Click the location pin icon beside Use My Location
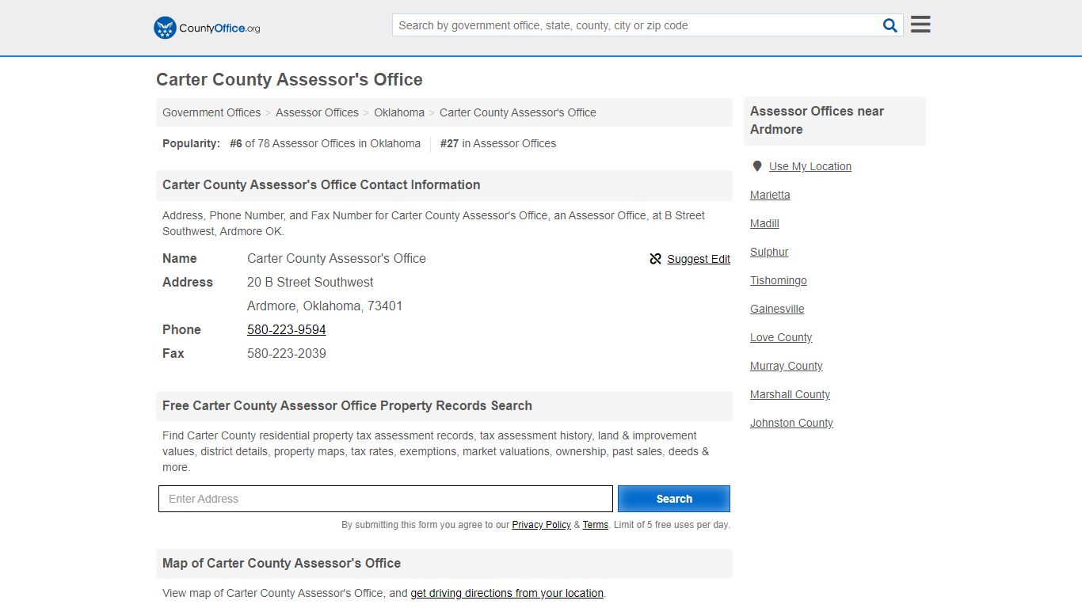 coord(757,166)
